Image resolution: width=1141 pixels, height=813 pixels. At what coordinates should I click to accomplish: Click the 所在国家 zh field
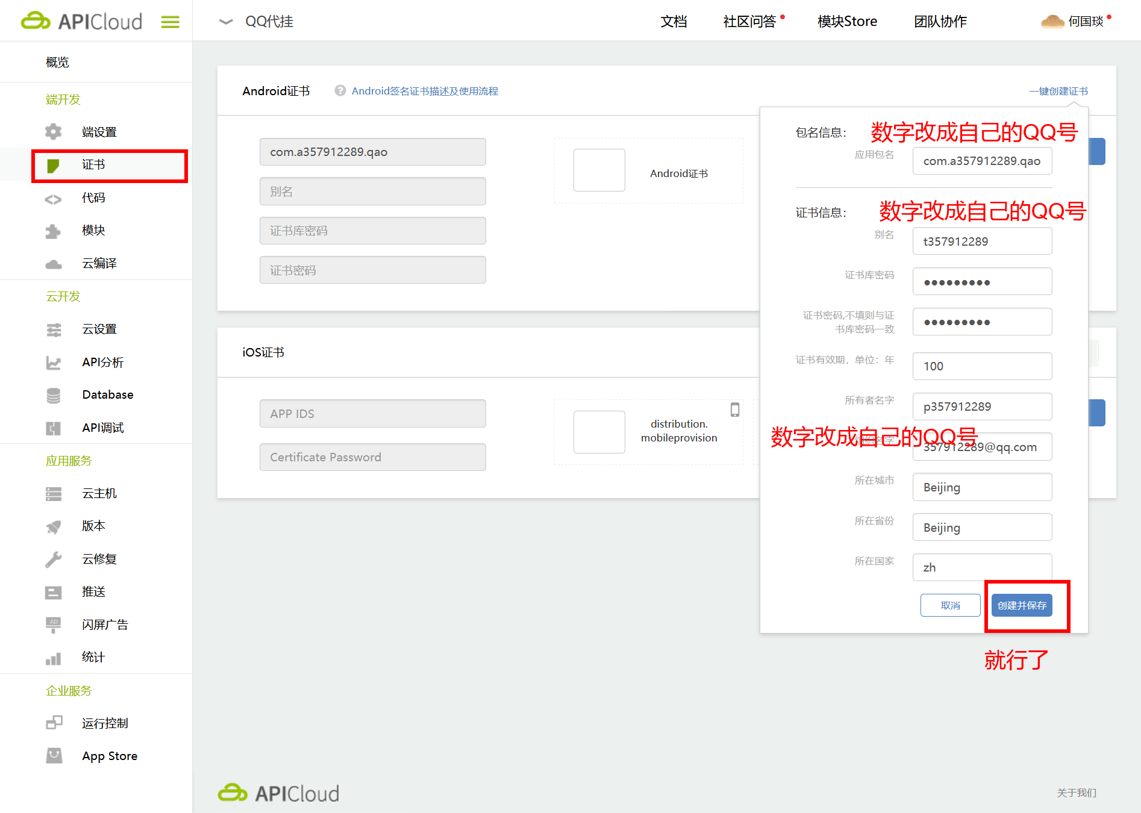pyautogui.click(x=983, y=567)
